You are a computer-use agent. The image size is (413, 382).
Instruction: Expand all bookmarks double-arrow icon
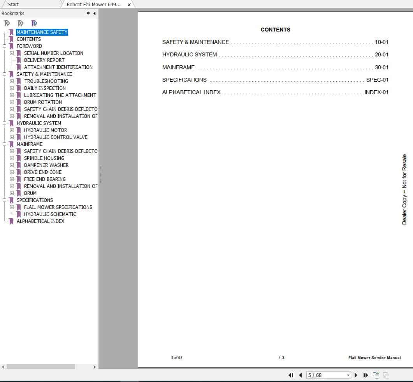(88, 13)
